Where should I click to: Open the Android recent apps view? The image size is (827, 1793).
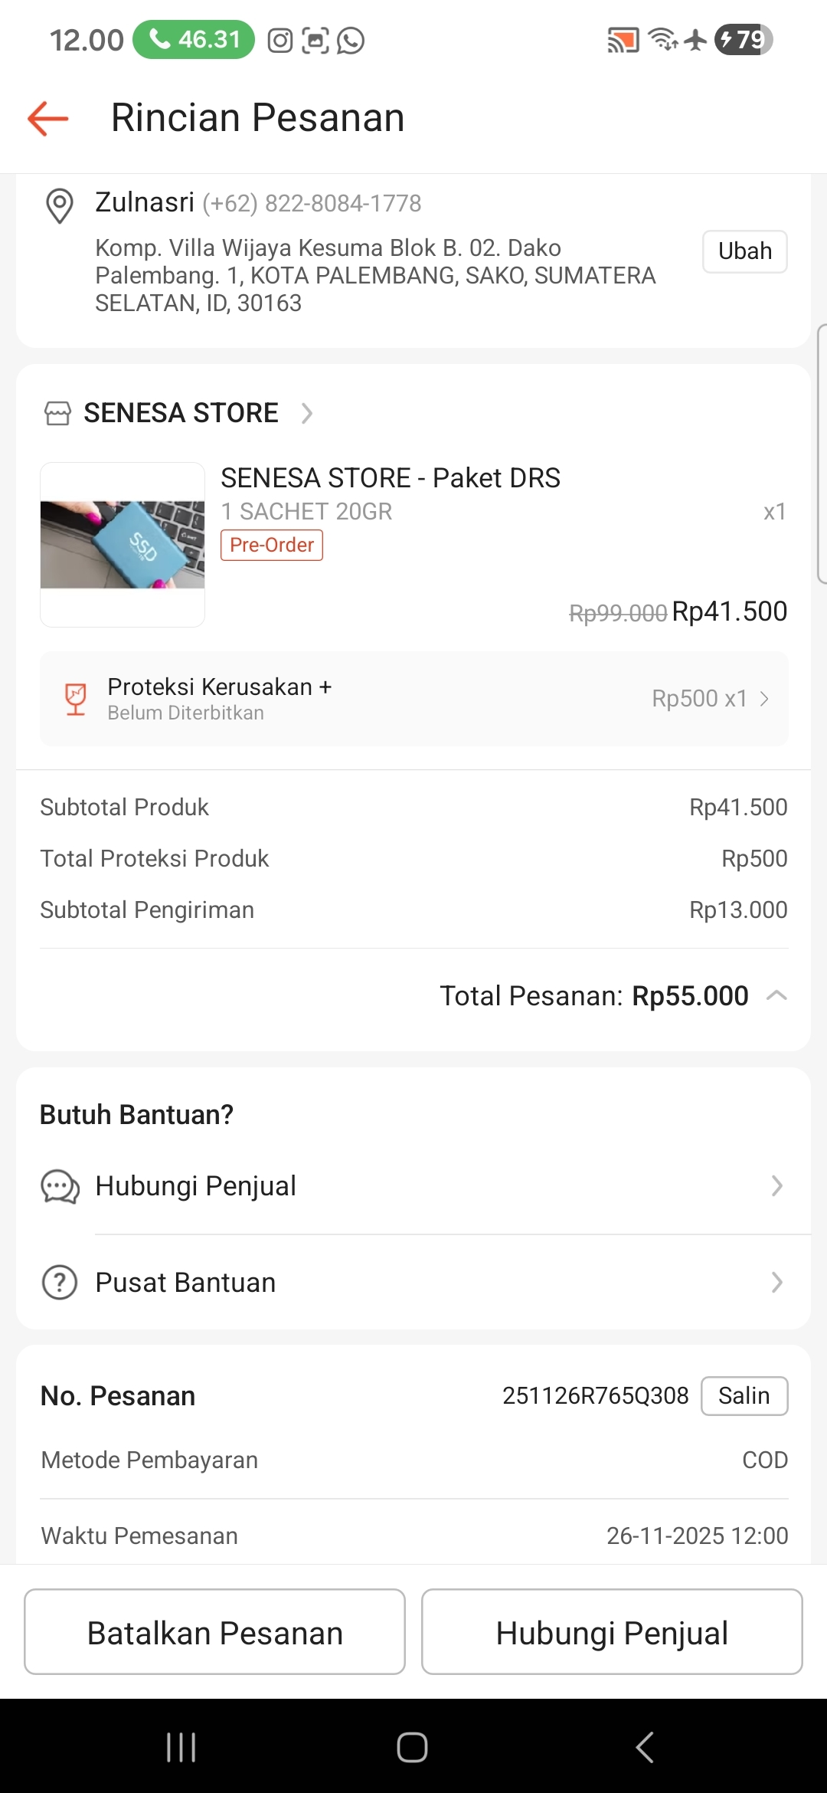pyautogui.click(x=181, y=1748)
